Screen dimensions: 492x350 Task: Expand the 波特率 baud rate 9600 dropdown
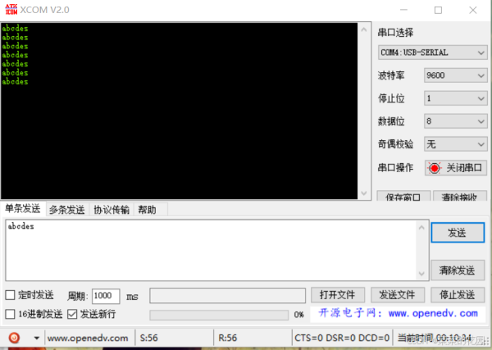[x=455, y=75]
